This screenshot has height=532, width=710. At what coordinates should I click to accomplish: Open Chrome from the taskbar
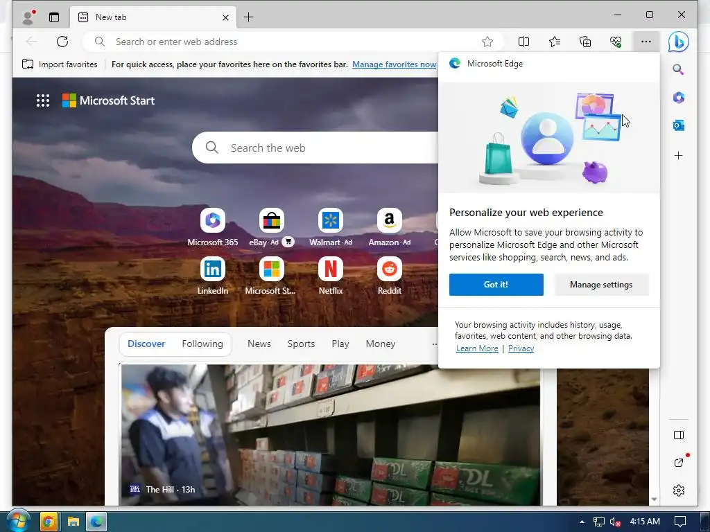[x=48, y=522]
